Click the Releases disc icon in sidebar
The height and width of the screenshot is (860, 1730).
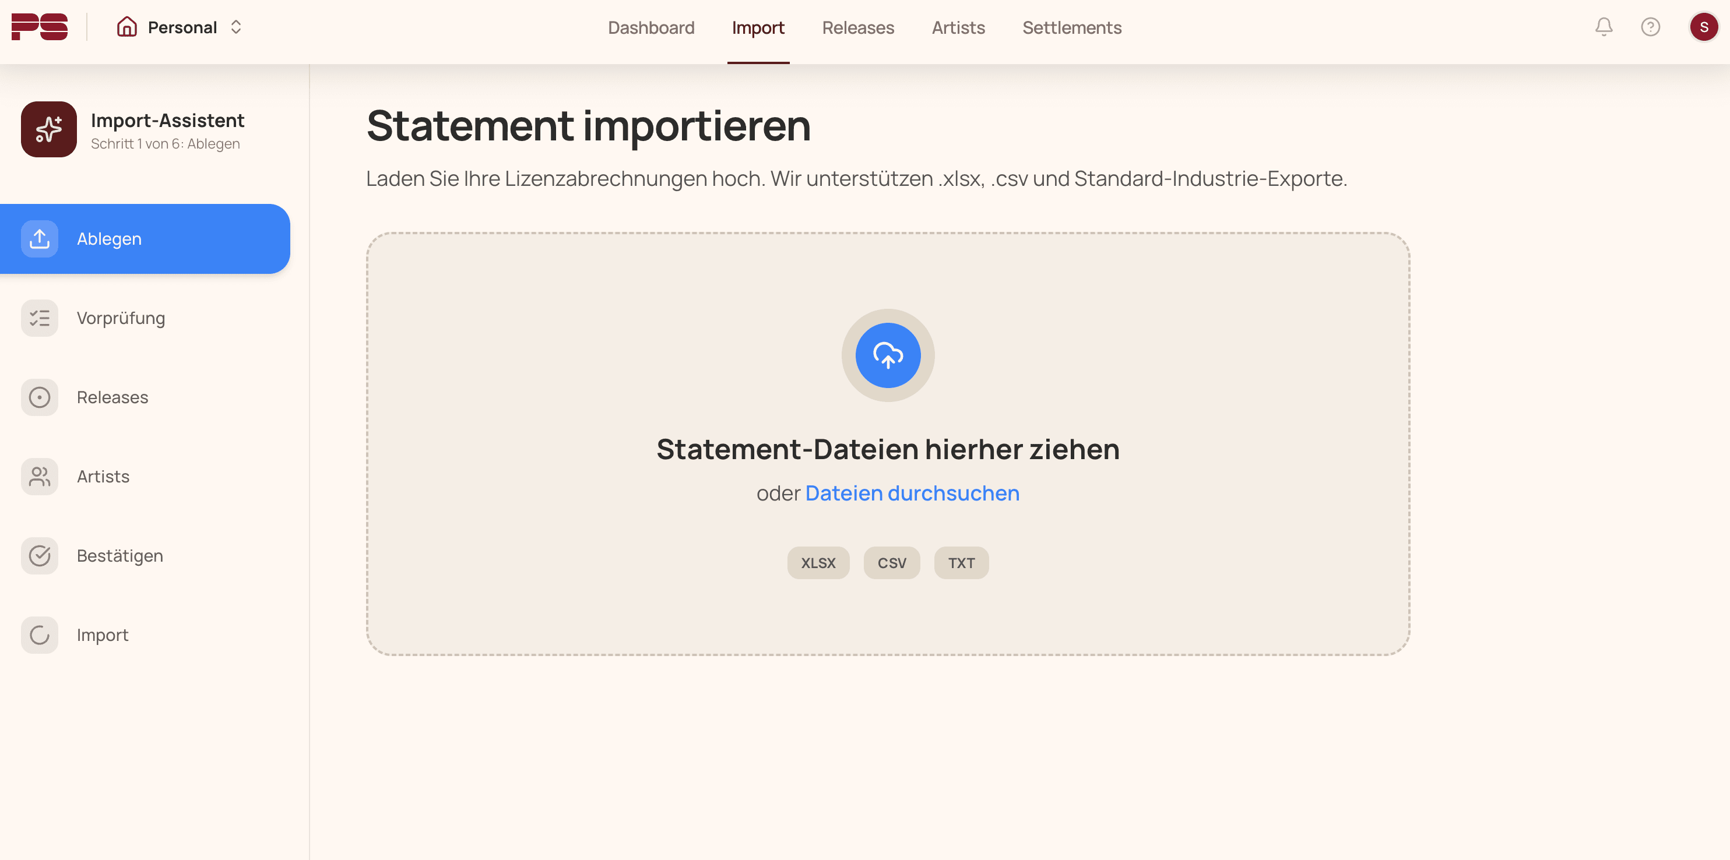40,397
